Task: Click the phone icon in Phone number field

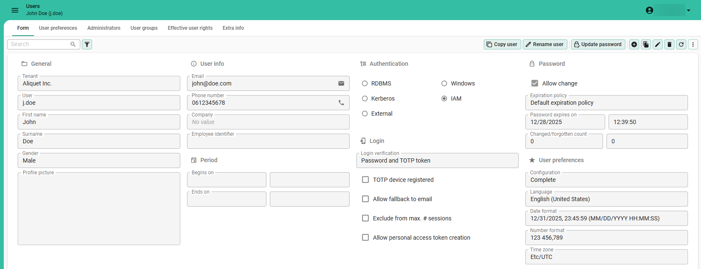Action: [341, 103]
